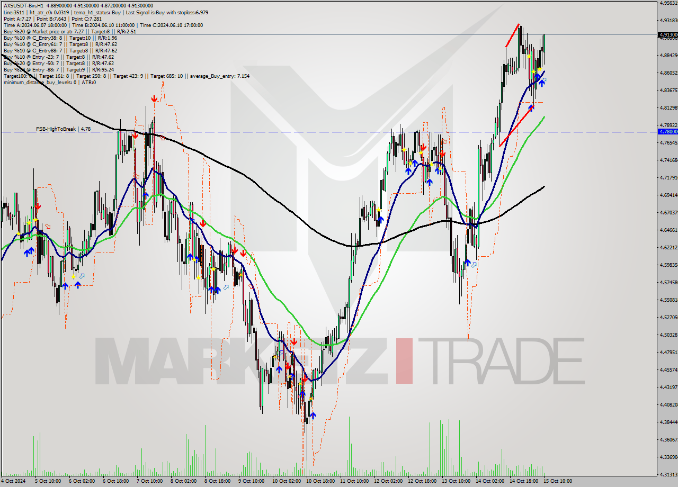
Task: Click the 'Buy %20 @ Entry -88' line
Action: pyautogui.click(x=58, y=69)
